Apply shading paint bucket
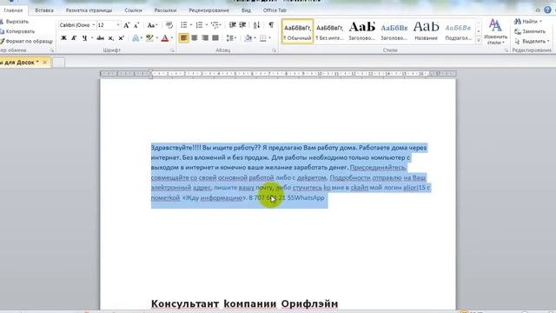The width and height of the screenshot is (556, 313). coord(248,38)
